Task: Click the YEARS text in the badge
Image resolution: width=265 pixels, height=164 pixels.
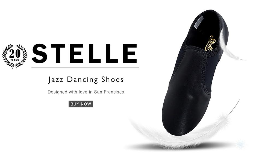Action: click(15, 60)
